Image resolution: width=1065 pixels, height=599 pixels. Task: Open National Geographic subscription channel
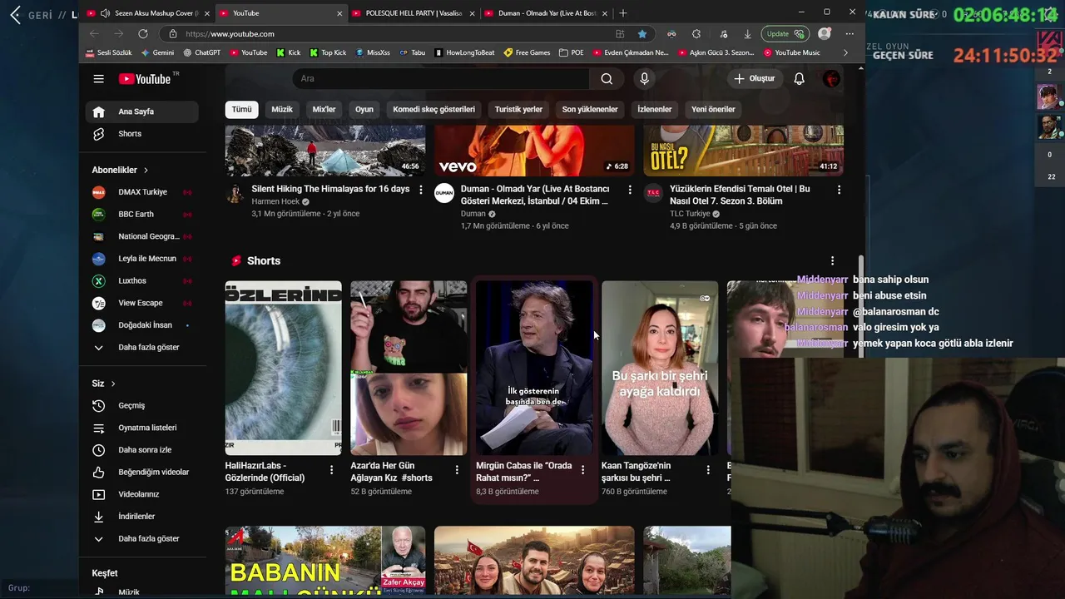point(141,236)
